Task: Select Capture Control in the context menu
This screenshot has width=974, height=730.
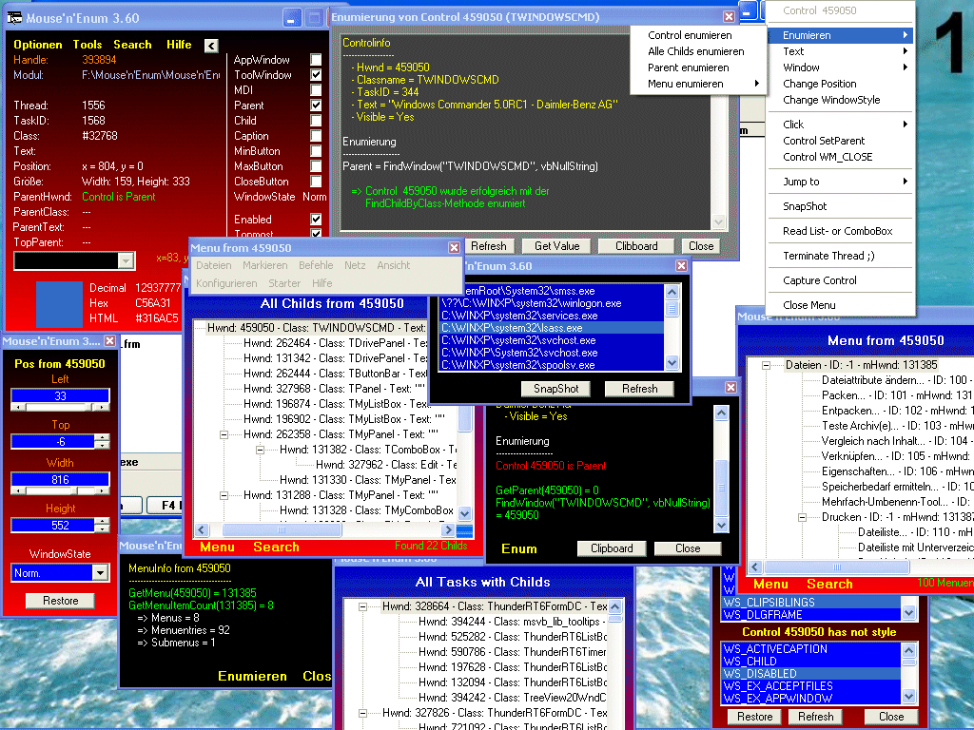Action: 819,280
